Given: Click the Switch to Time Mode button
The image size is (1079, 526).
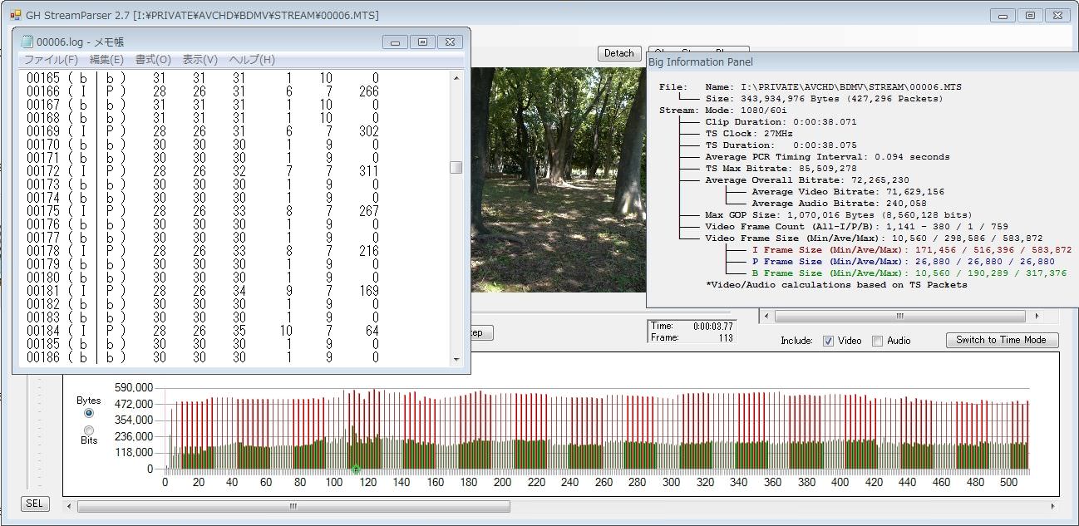Looking at the screenshot, I should click(x=1002, y=340).
